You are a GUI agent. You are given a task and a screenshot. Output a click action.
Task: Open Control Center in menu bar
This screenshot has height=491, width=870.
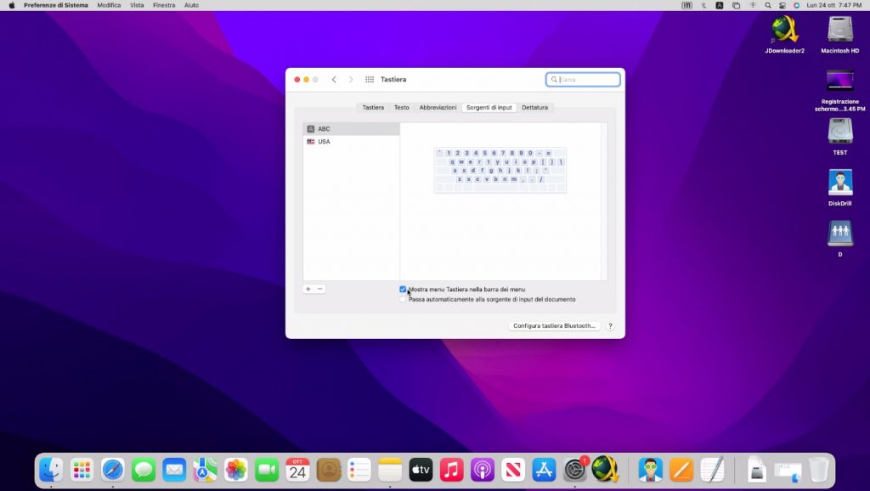(x=782, y=5)
